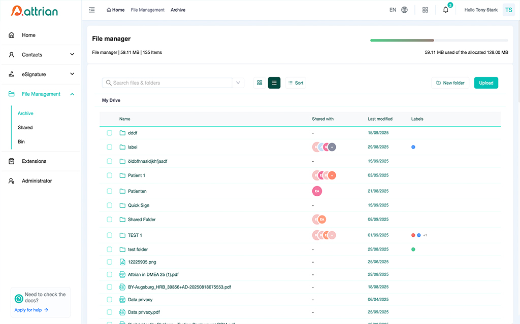The image size is (520, 324).
Task: Switch to grid view layout
Action: click(259, 83)
